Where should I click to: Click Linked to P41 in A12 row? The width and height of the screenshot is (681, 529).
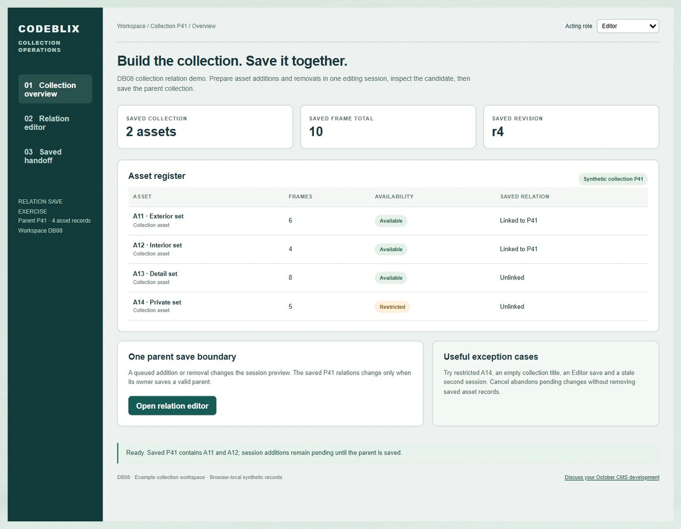point(519,249)
